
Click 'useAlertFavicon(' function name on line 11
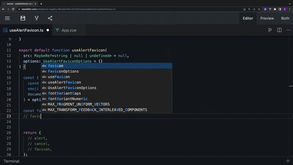(89, 50)
